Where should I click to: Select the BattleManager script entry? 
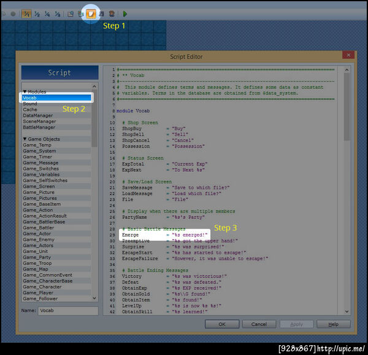point(56,127)
